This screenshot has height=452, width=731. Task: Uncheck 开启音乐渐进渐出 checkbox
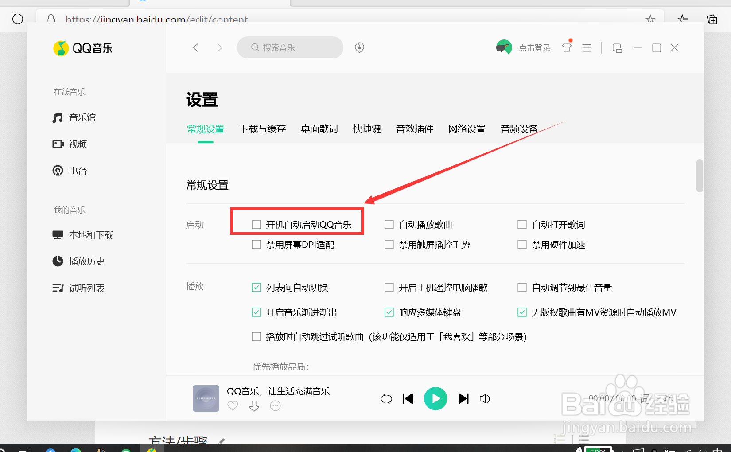pyautogui.click(x=256, y=312)
